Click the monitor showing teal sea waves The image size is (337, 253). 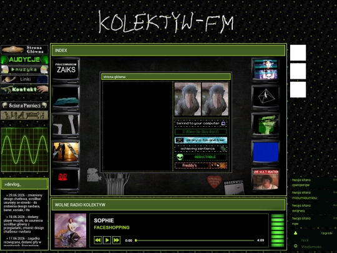click(x=66, y=98)
